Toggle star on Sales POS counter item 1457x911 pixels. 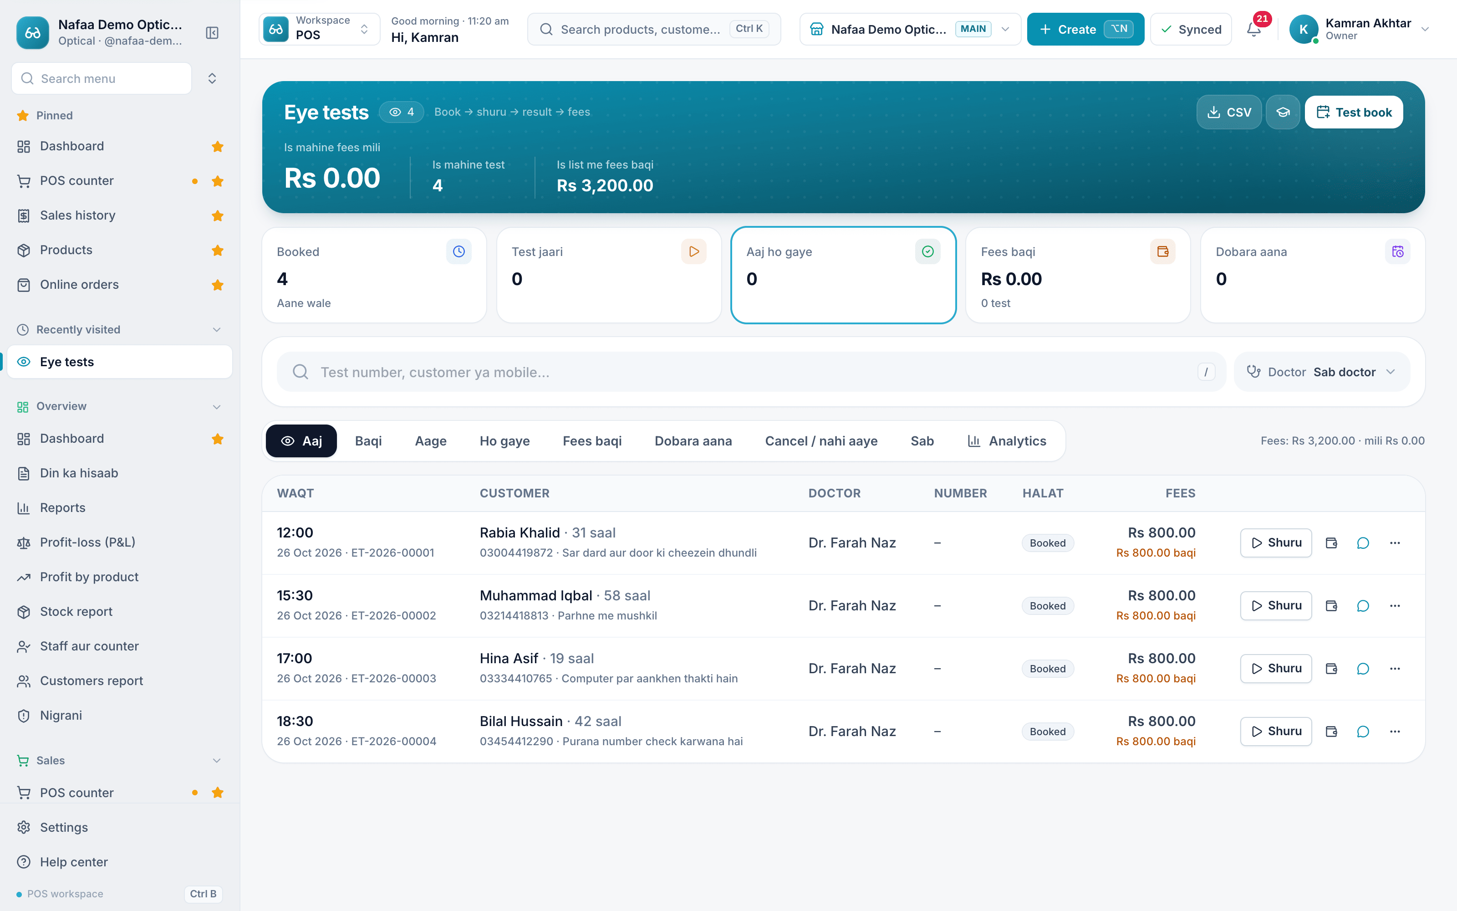point(217,792)
